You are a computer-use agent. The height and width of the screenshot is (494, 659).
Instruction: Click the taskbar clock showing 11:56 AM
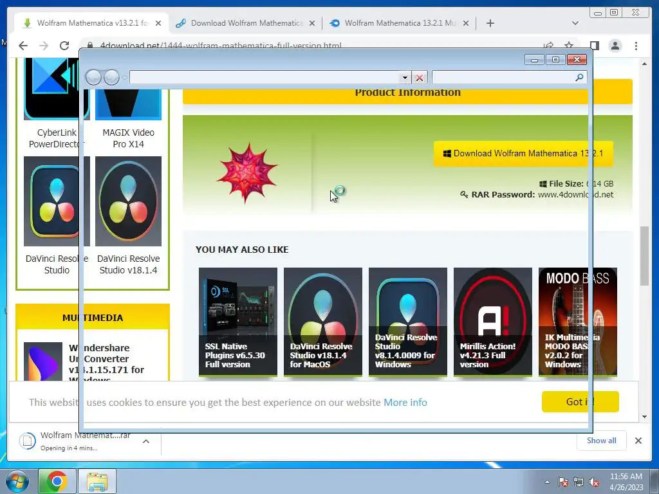[626, 482]
